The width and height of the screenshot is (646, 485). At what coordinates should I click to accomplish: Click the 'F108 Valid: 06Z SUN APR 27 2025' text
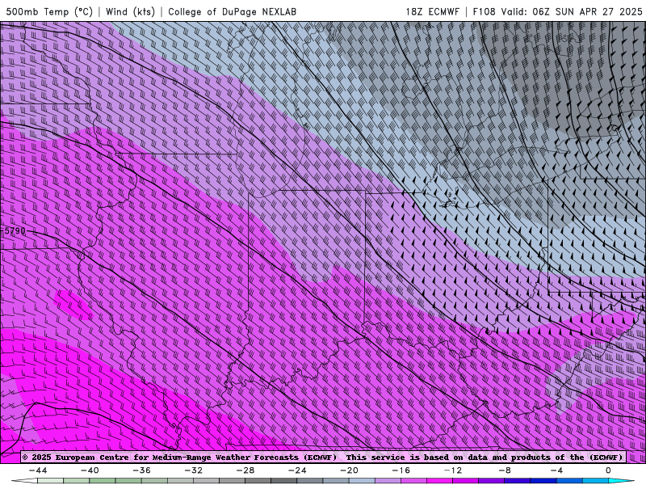tap(557, 11)
